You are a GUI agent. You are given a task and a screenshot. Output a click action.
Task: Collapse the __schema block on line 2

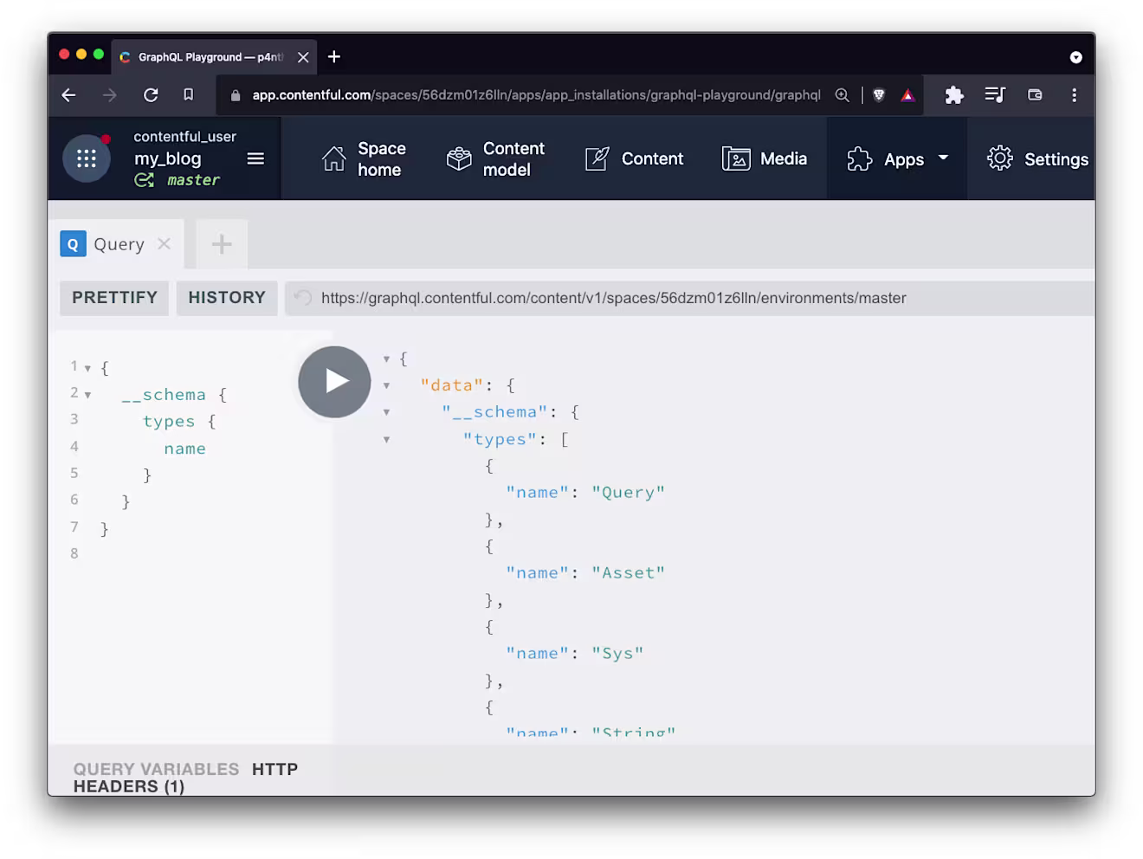87,396
